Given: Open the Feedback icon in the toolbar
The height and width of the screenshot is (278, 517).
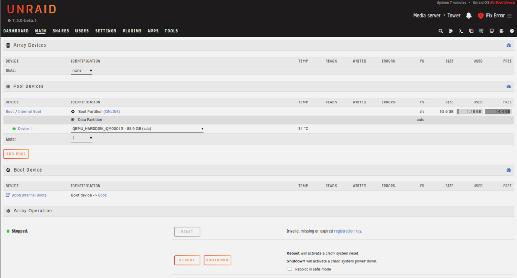Looking at the screenshot, I should coord(481,31).
